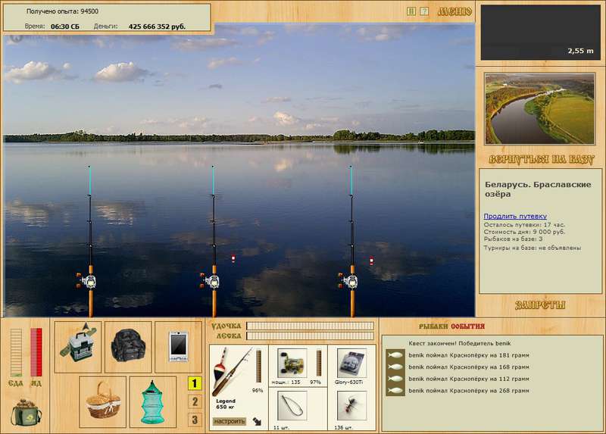Select rod slot number 1

coord(195,383)
